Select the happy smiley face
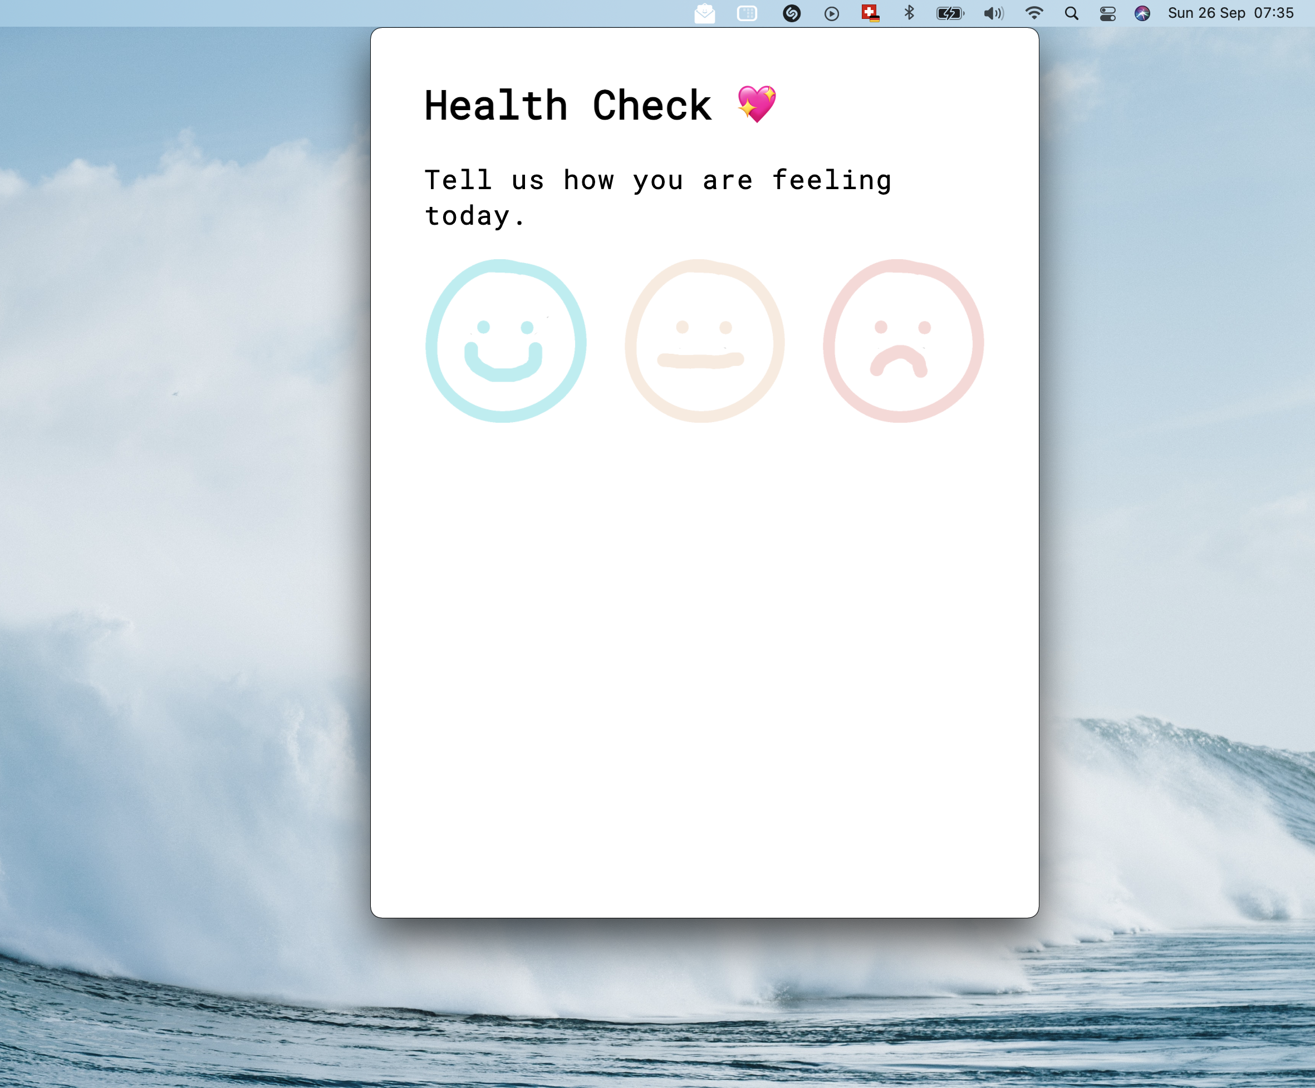 pyautogui.click(x=506, y=341)
